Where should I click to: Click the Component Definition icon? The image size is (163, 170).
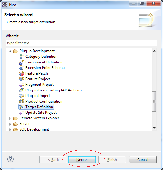tap(21, 62)
